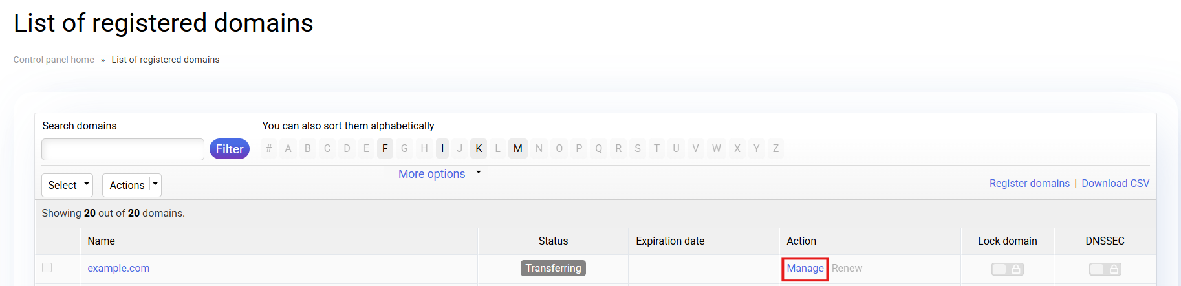1181x286 pixels.
Task: Filter domains by letter F
Action: 385,149
